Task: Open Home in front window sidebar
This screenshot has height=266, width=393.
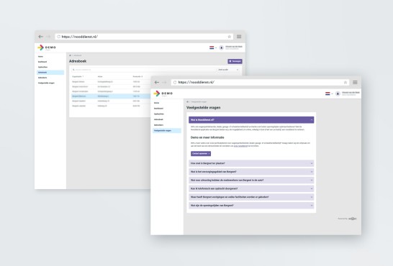Action: [x=157, y=103]
